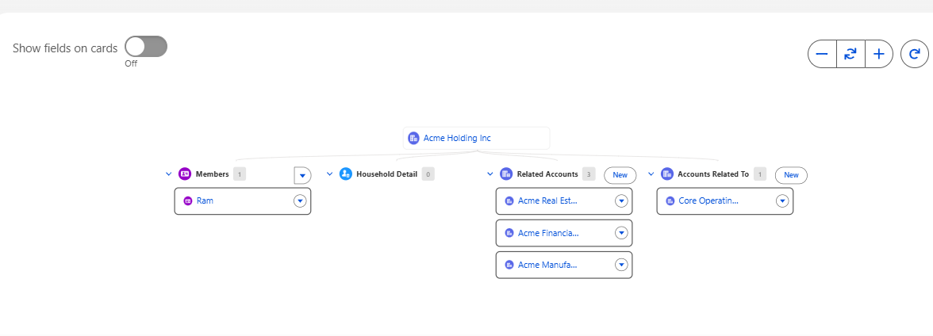
Task: Open the Acme Real Est... account link
Action: (548, 201)
